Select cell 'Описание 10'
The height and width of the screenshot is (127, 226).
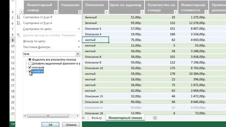[95, 68]
